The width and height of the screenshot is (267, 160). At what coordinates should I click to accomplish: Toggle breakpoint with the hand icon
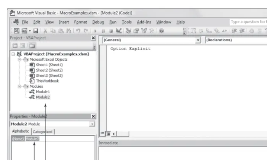[251, 31]
